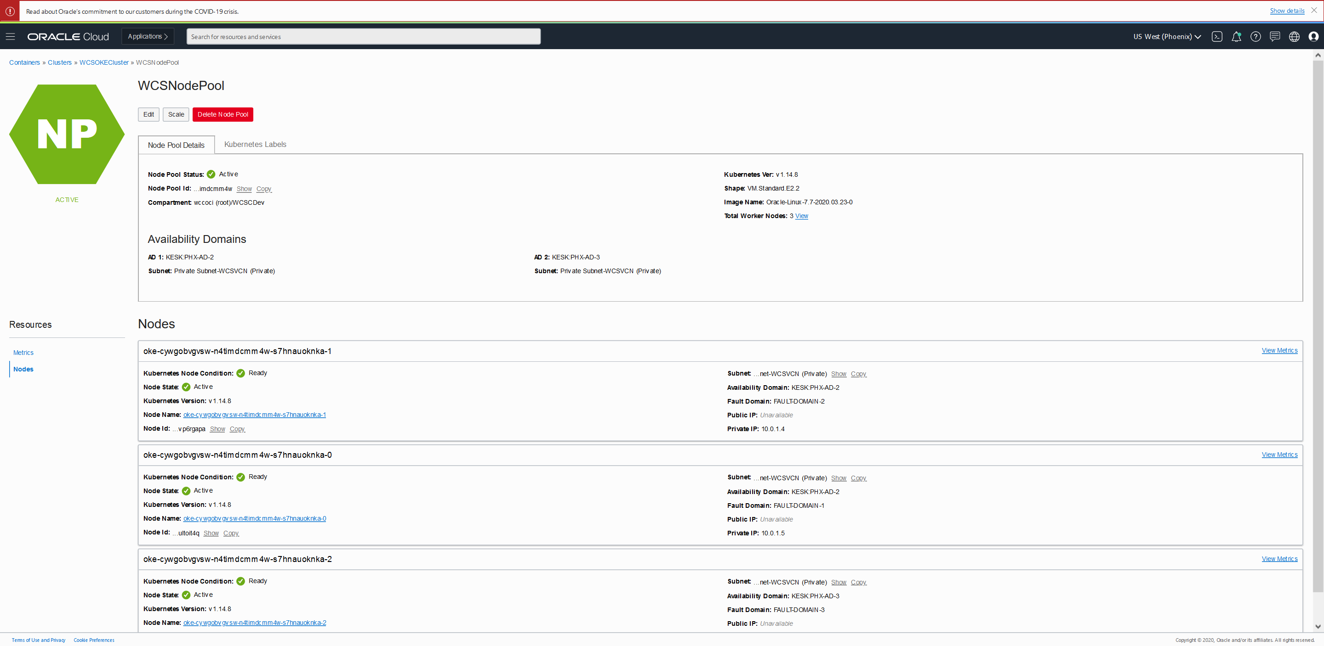
Task: Click the red alert icon in banner
Action: point(10,11)
